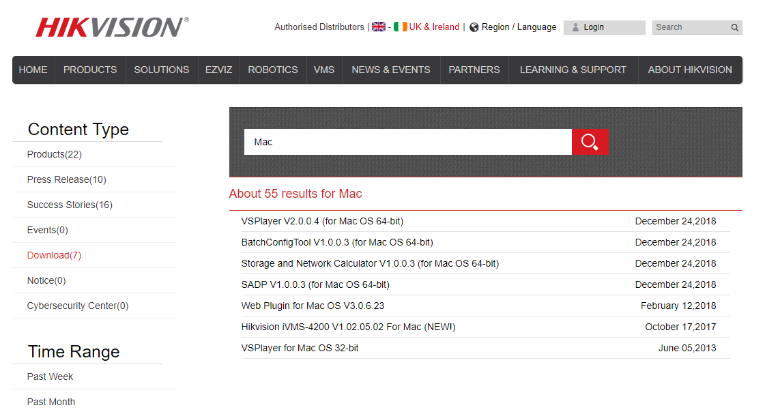Click Authorised Distributors link
Viewport: 780px width, 414px height.
[319, 27]
